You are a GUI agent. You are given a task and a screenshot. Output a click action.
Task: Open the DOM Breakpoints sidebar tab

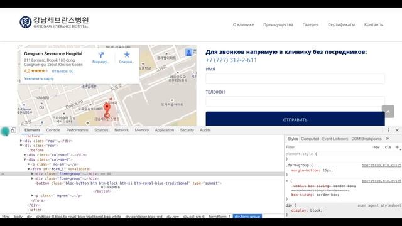tap(366, 139)
